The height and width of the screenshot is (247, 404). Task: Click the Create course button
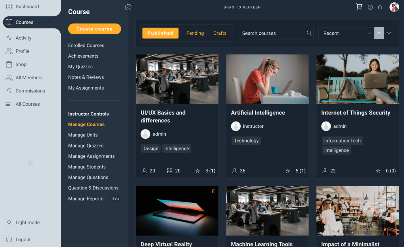94,29
